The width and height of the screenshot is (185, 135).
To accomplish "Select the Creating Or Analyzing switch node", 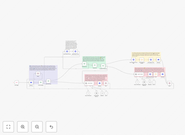I will (103, 66).
